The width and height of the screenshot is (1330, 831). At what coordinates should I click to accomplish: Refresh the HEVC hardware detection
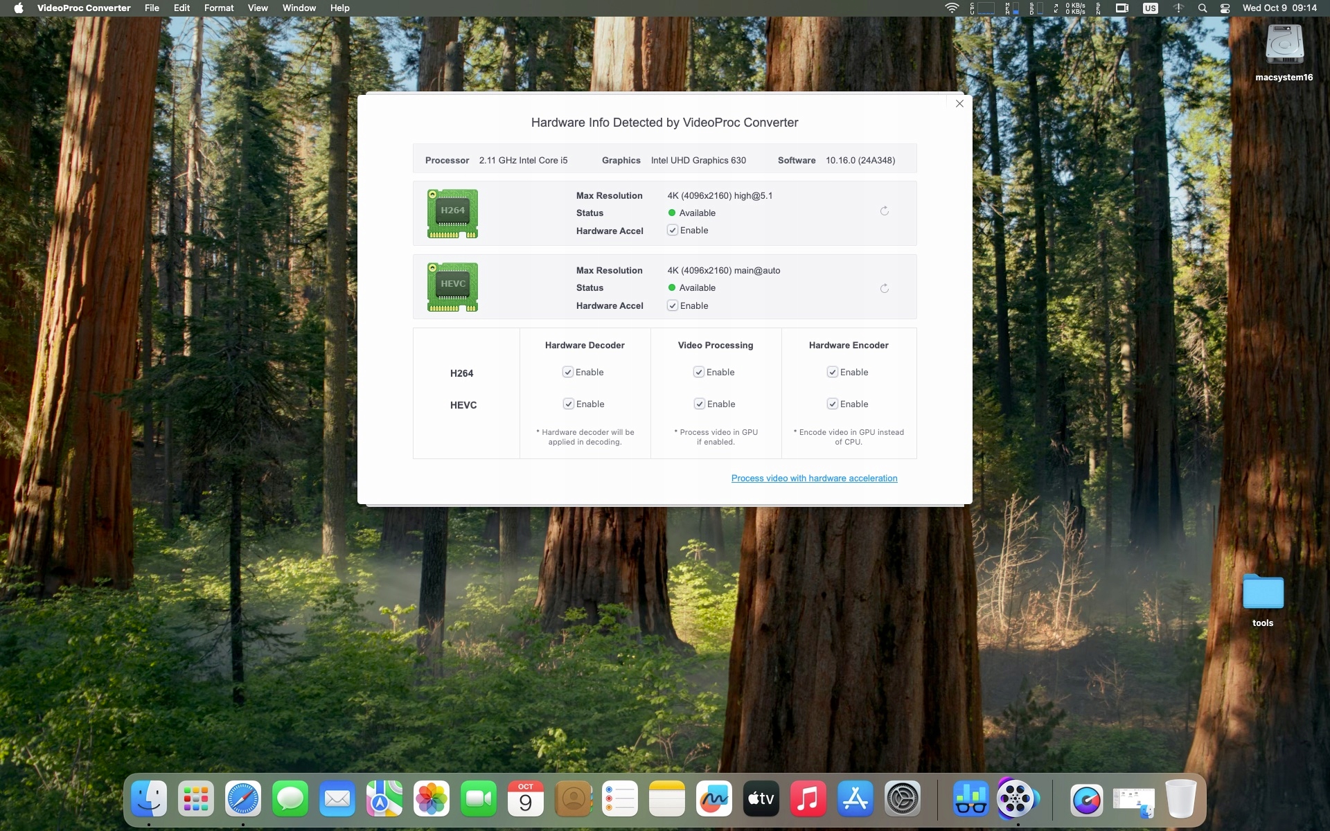(x=885, y=289)
